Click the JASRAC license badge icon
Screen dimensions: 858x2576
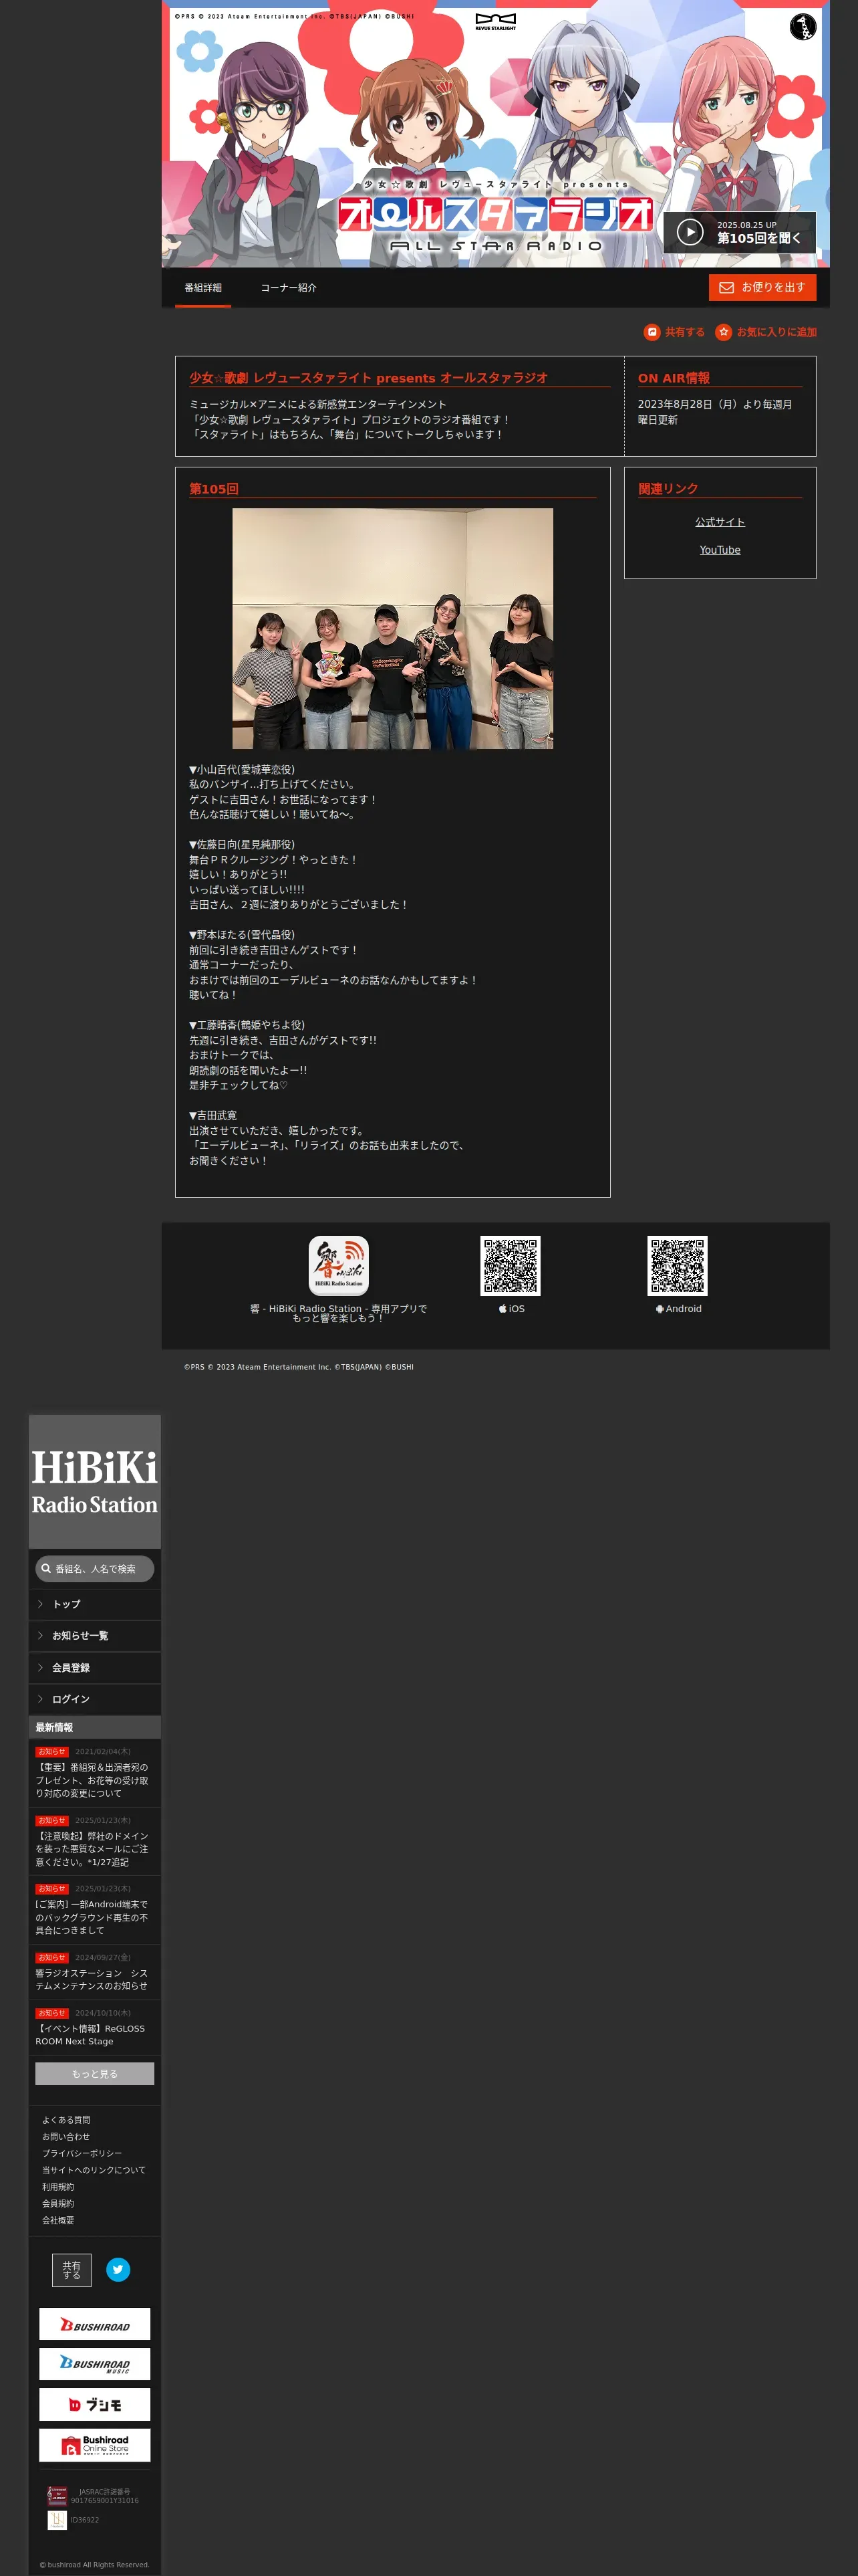57,2496
